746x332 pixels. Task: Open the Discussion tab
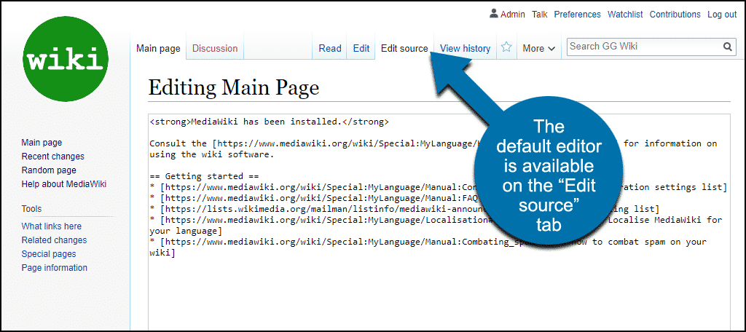point(215,49)
